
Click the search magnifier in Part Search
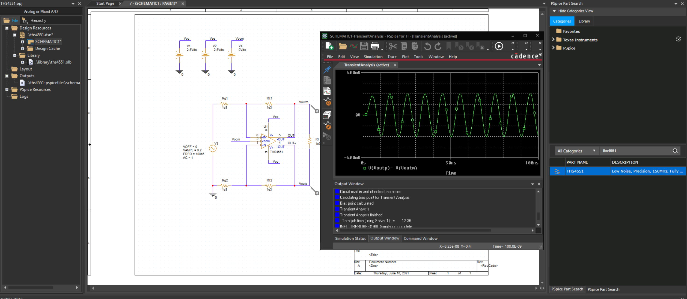tap(675, 151)
